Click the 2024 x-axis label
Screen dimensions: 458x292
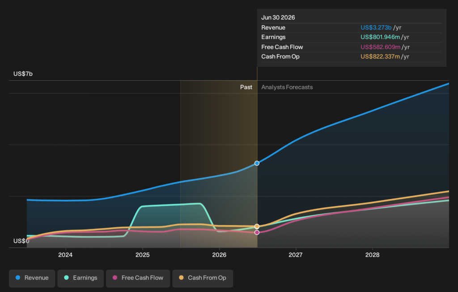coord(65,255)
